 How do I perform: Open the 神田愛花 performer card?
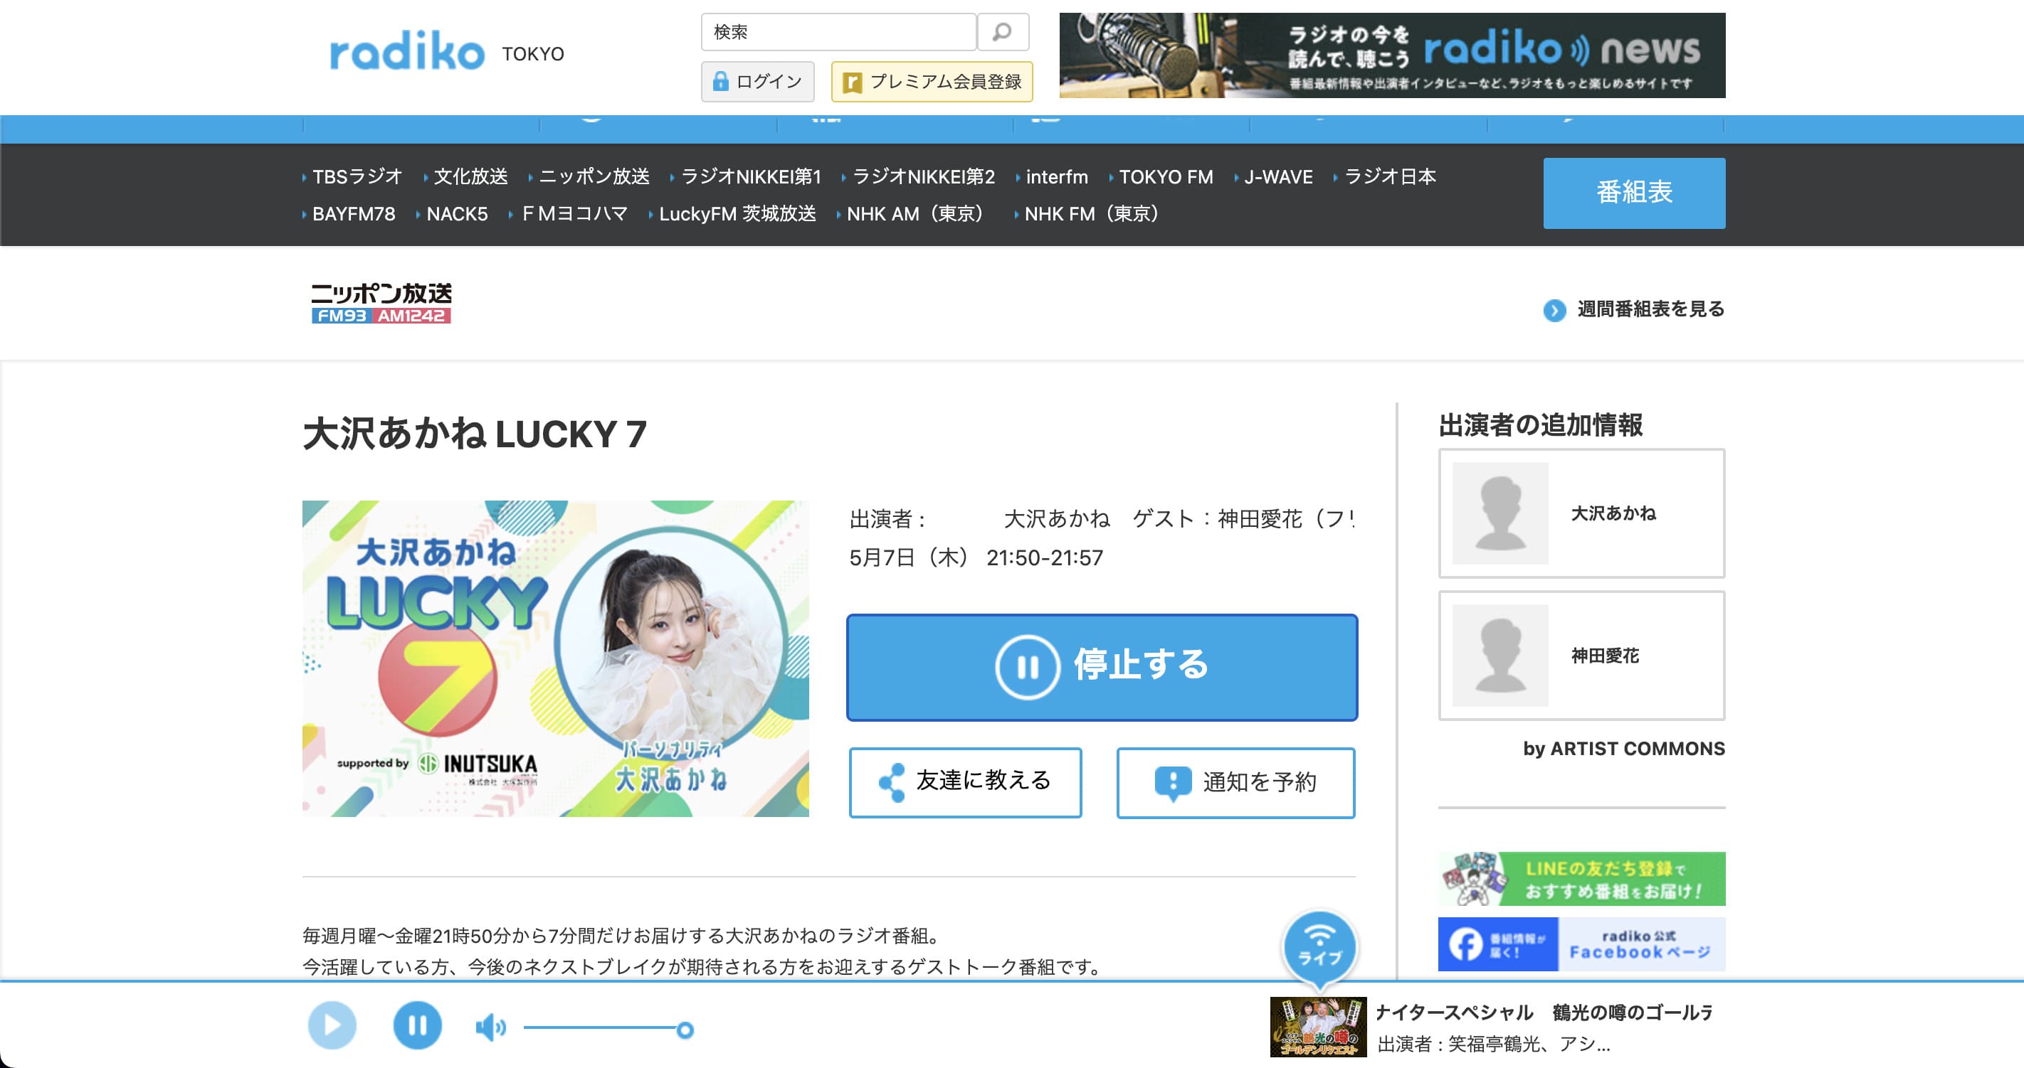pyautogui.click(x=1581, y=656)
